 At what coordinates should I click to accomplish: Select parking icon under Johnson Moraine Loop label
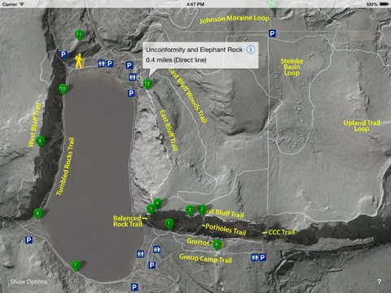272,33
